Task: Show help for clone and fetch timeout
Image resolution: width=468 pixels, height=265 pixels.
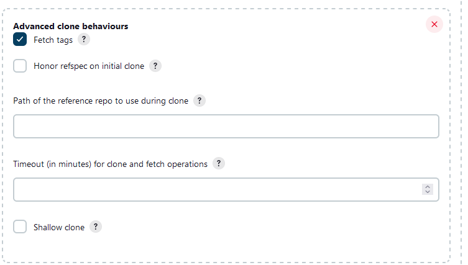Action: [x=219, y=164]
